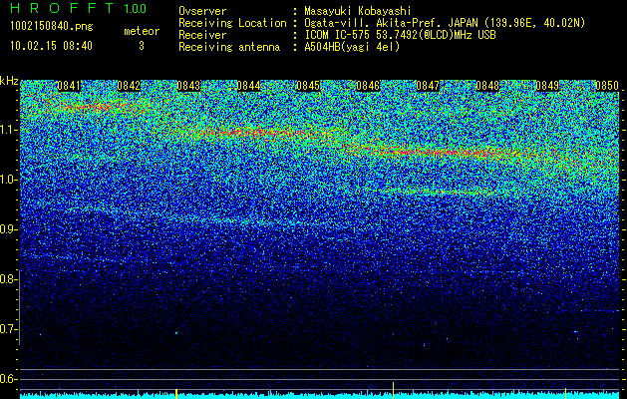
Task: Click the Receiving antenna label
Action: (x=229, y=47)
